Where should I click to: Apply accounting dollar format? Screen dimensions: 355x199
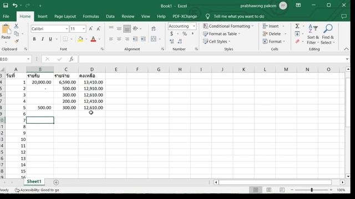[171, 34]
